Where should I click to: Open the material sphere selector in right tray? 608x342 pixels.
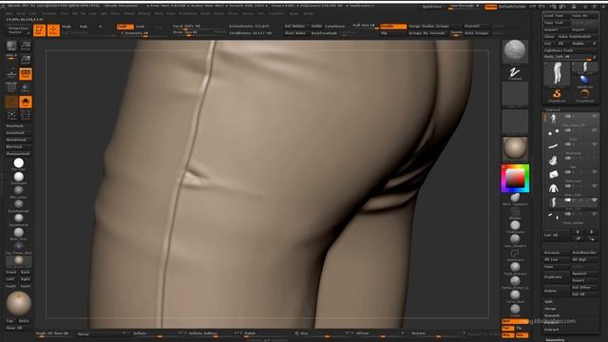point(515,148)
